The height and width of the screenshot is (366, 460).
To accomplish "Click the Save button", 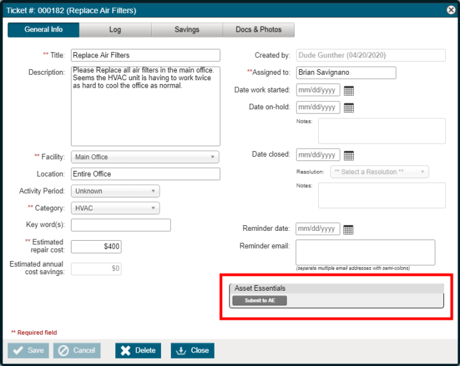I will point(28,351).
